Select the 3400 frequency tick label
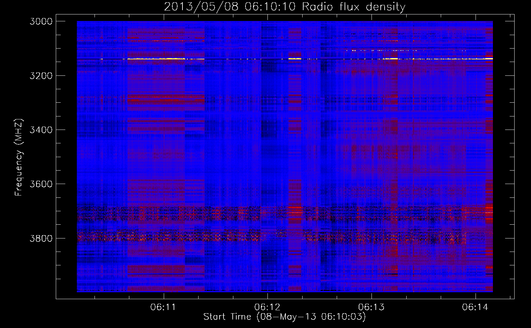This screenshot has height=328, width=531. (x=41, y=130)
